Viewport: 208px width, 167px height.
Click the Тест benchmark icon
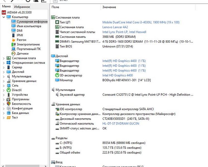(9, 117)
